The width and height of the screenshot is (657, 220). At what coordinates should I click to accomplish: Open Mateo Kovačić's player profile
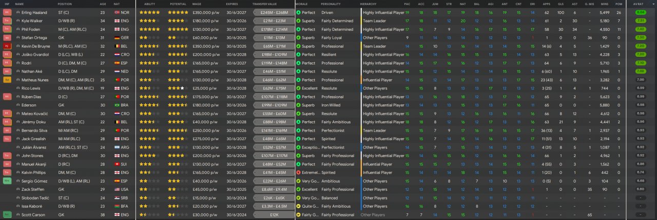click(34, 114)
